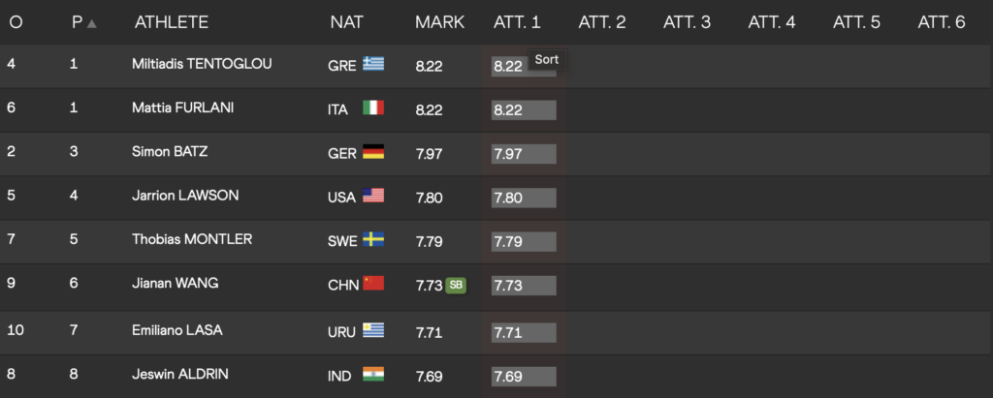Open Miltiadis TENTOGLOU athlete link

pos(202,64)
